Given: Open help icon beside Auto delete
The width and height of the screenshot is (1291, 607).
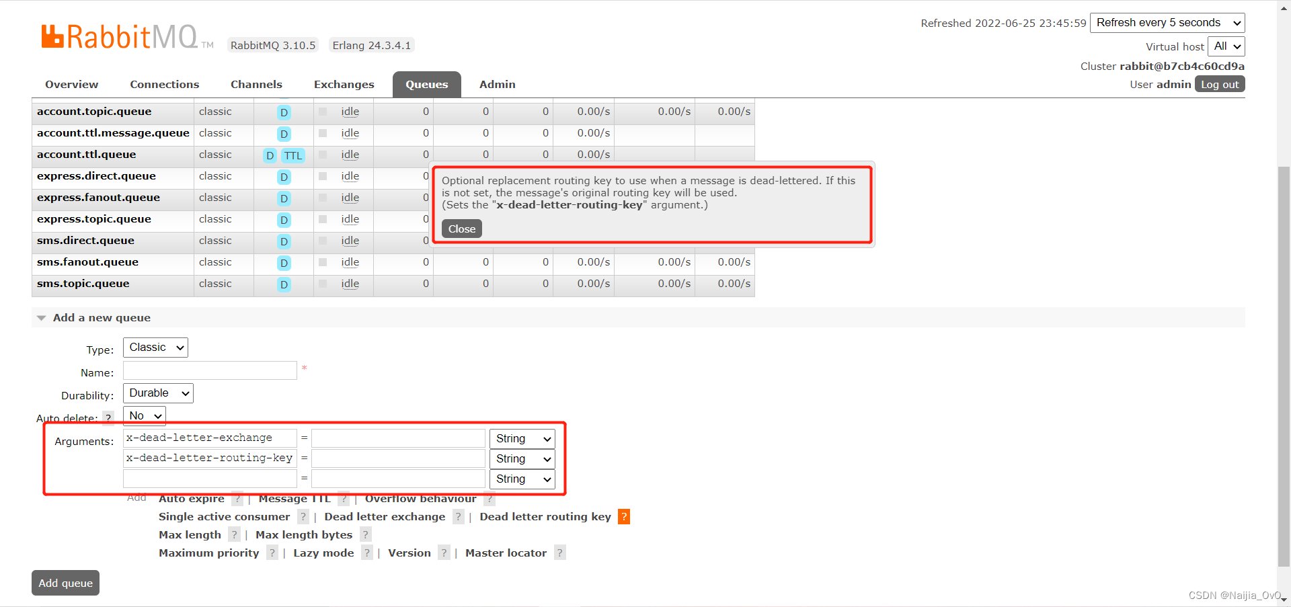Looking at the screenshot, I should (x=108, y=418).
